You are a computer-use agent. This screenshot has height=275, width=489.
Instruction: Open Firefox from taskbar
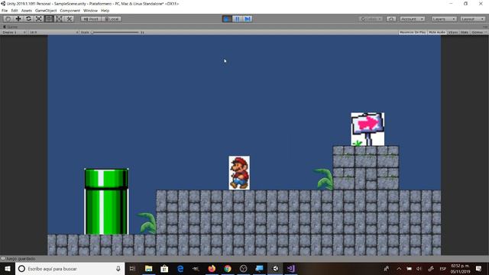click(x=212, y=268)
